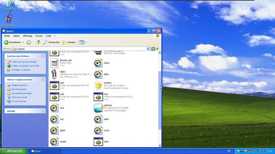Open the Rechercher search tool
The height and width of the screenshot is (154, 275).
click(x=52, y=42)
